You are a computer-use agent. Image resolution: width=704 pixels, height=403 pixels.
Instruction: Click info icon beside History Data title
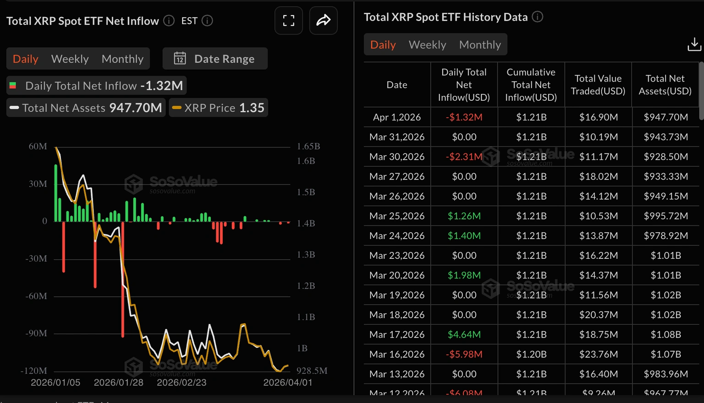537,17
